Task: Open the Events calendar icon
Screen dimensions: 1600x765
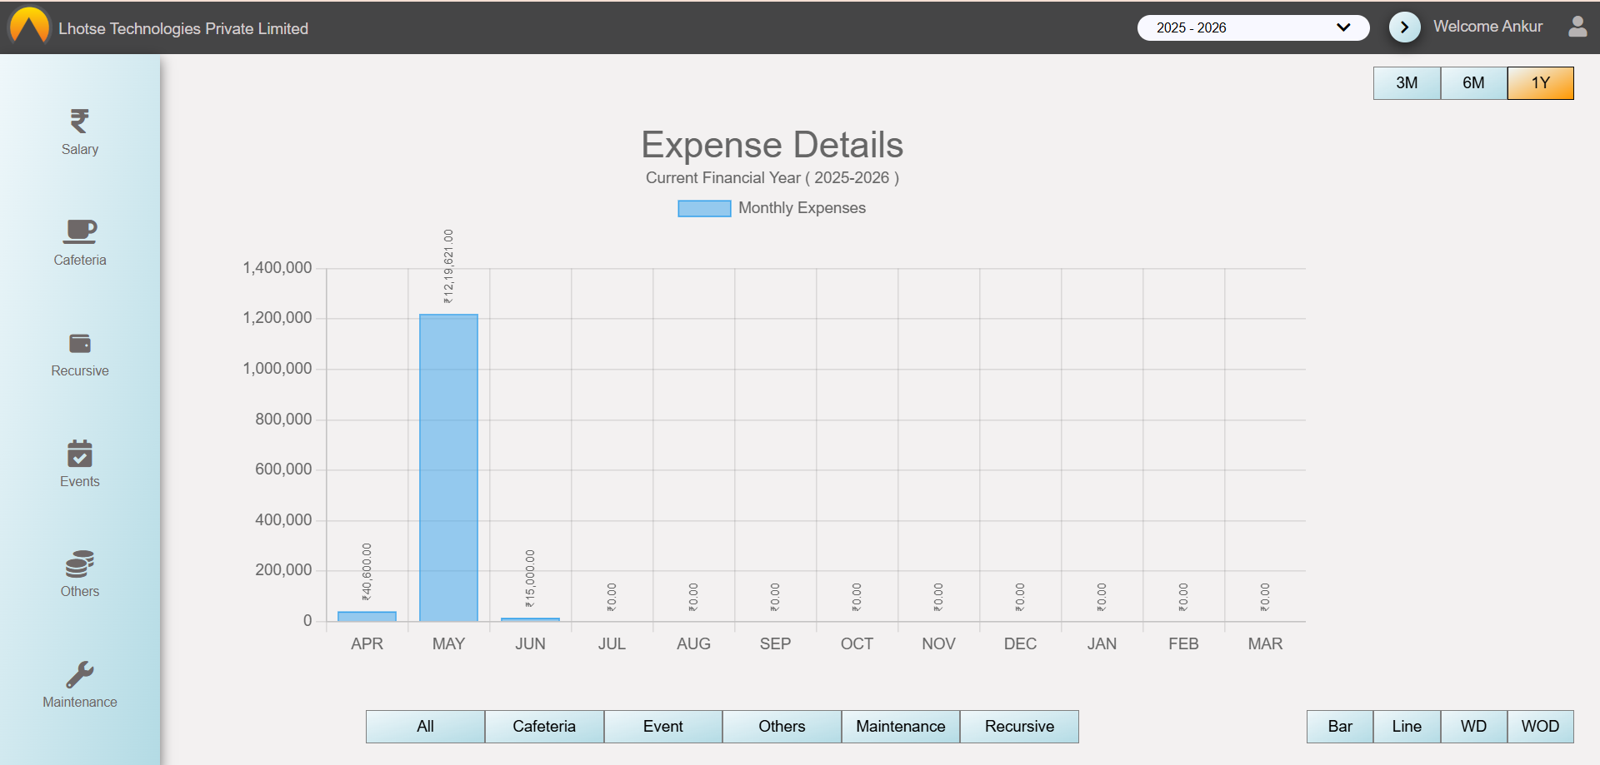Action: (x=80, y=454)
